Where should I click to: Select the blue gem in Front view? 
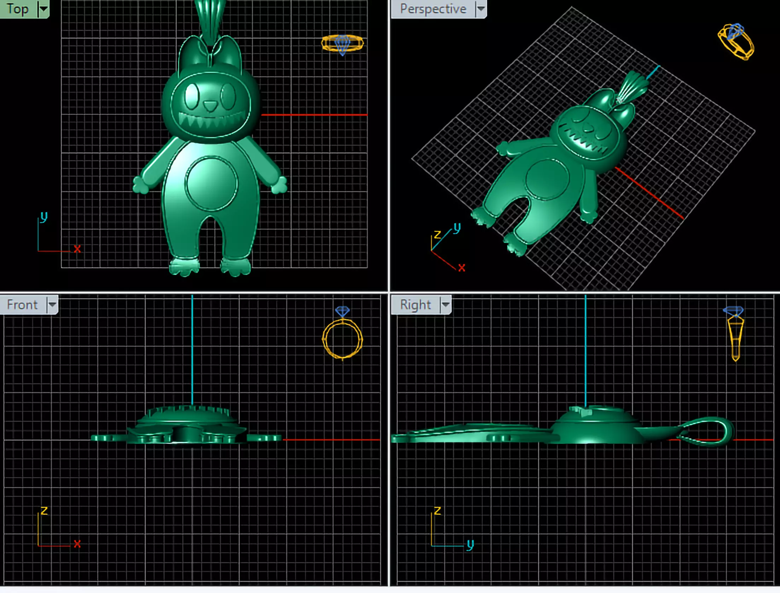pyautogui.click(x=342, y=311)
